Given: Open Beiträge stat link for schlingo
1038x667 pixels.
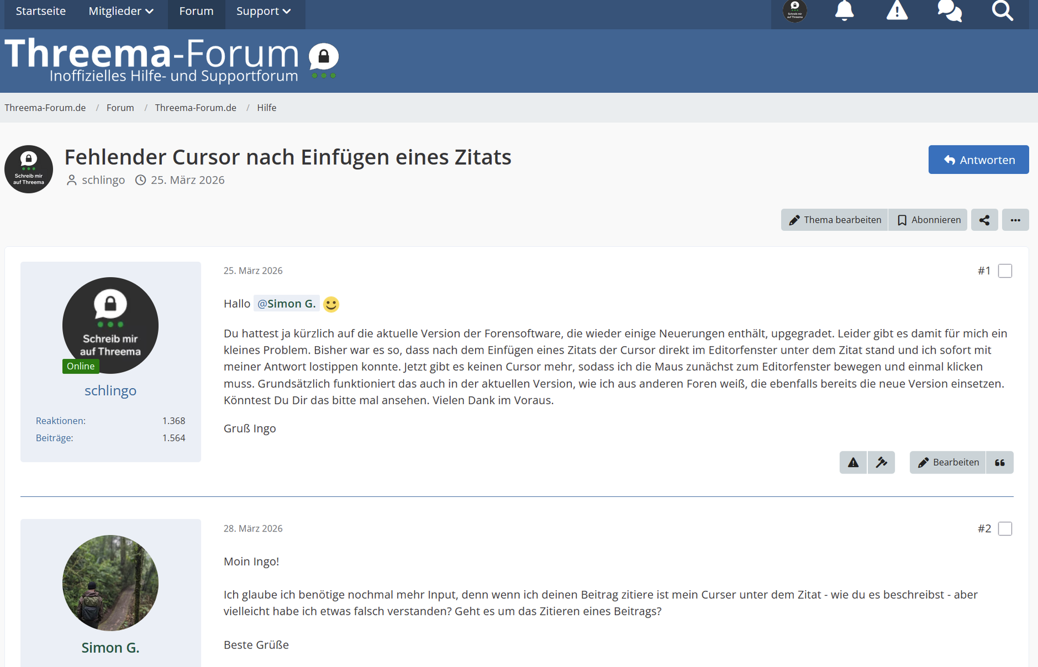Looking at the screenshot, I should coord(55,438).
